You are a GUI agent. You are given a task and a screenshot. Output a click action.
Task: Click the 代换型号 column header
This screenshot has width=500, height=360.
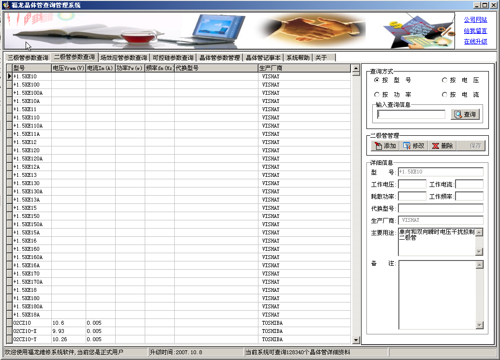(x=216, y=68)
